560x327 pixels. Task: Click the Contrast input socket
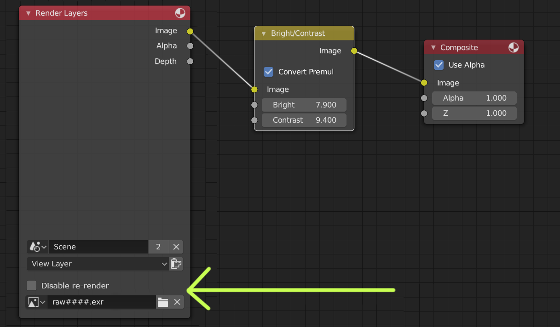coord(254,120)
